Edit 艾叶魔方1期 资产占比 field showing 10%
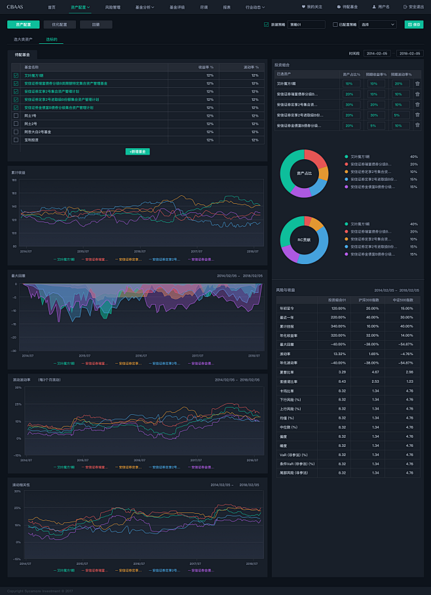 (352, 84)
